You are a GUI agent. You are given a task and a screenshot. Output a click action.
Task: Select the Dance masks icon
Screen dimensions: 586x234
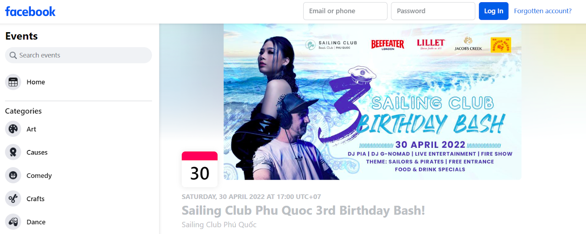pos(13,222)
